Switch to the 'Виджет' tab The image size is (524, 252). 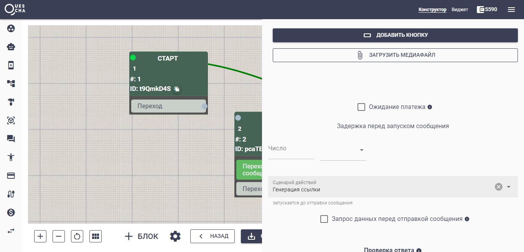[460, 10]
